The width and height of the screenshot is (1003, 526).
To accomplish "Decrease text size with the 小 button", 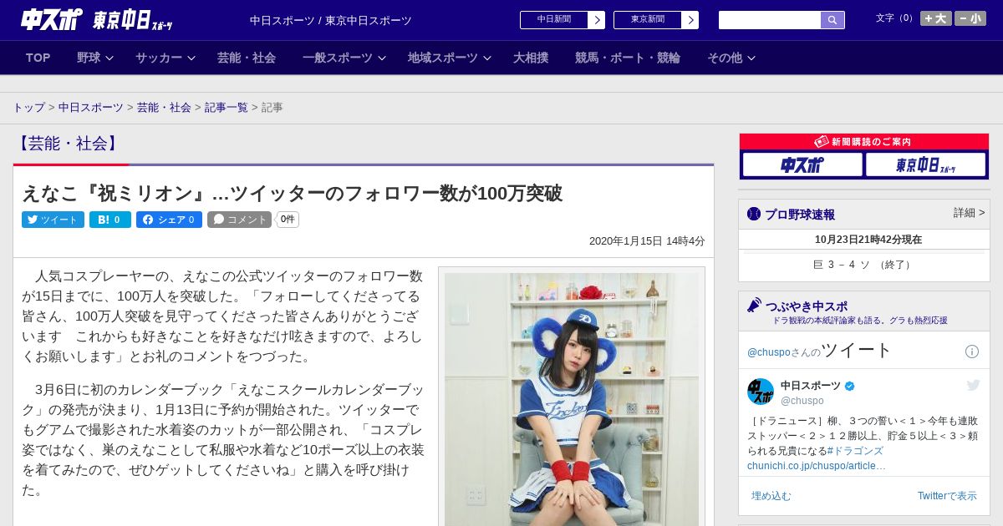I will [970, 18].
